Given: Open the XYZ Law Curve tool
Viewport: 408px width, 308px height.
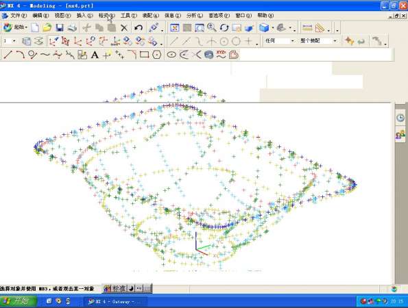Looking at the screenshot, I should coord(221,55).
